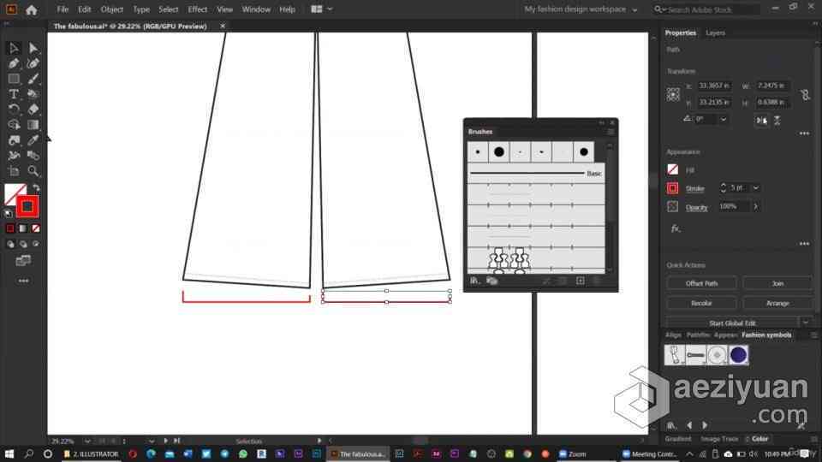Open Start Global Edit options arrow
This screenshot has height=462, width=822.
click(x=806, y=323)
